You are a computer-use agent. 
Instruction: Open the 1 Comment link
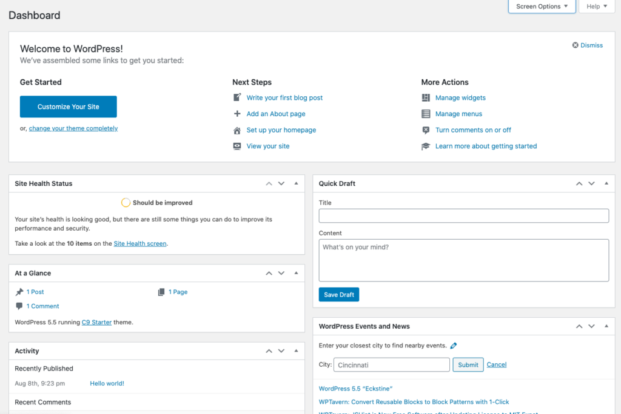[x=42, y=306]
